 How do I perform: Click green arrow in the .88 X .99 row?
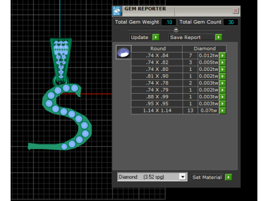point(222,97)
